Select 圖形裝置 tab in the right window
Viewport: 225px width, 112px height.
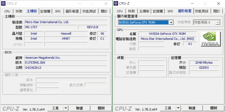point(185,11)
